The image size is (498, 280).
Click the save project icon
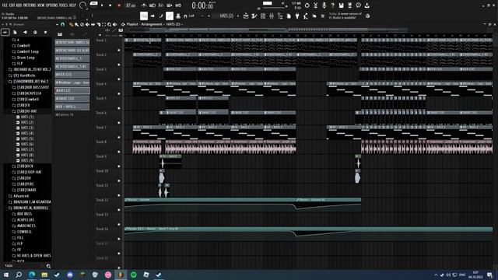tap(341, 5)
